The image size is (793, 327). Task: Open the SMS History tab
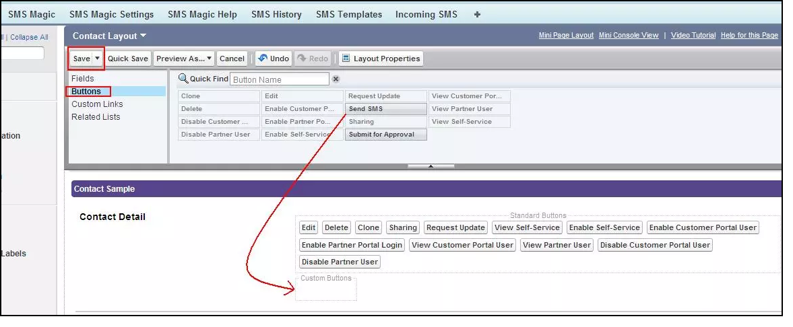pyautogui.click(x=277, y=15)
